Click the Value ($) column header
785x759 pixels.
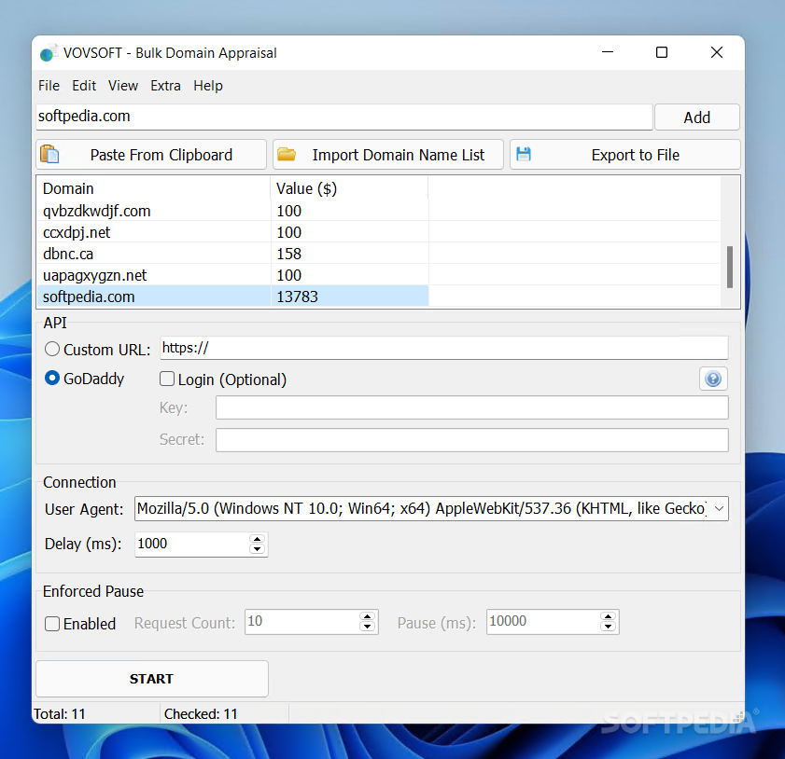(349, 188)
